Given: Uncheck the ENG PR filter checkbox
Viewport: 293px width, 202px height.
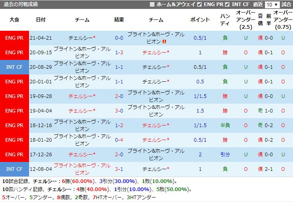Looking at the screenshot, I should 199,4.
